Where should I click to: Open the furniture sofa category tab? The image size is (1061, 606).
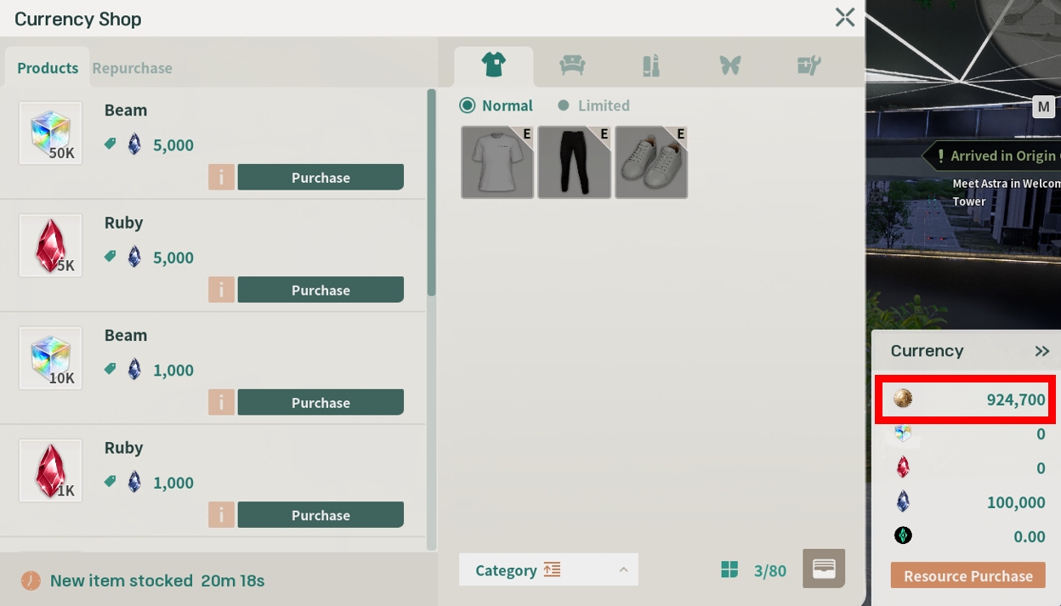[x=572, y=65]
